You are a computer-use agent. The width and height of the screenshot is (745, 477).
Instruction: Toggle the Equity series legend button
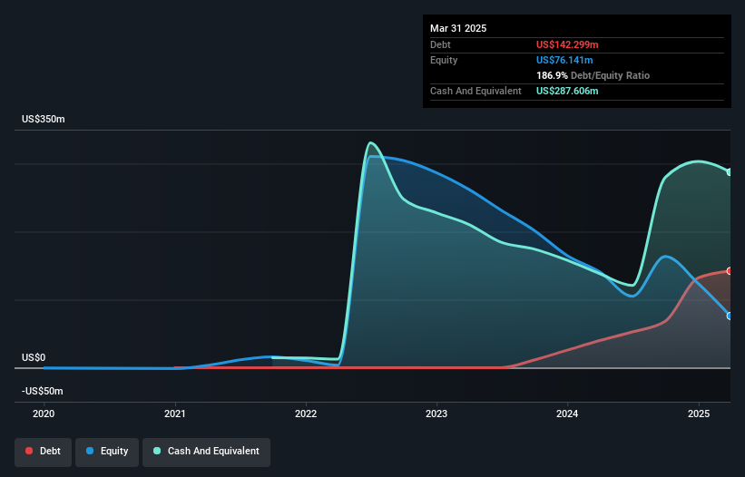tap(107, 452)
